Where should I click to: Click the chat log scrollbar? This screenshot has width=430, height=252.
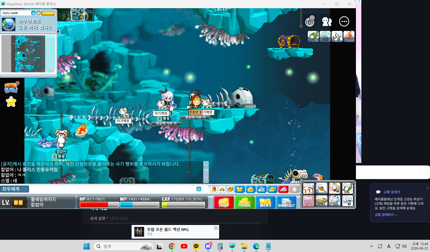pos(206,173)
